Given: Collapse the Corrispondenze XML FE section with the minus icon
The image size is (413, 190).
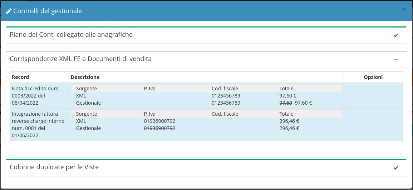Looking at the screenshot, I should [396, 59].
